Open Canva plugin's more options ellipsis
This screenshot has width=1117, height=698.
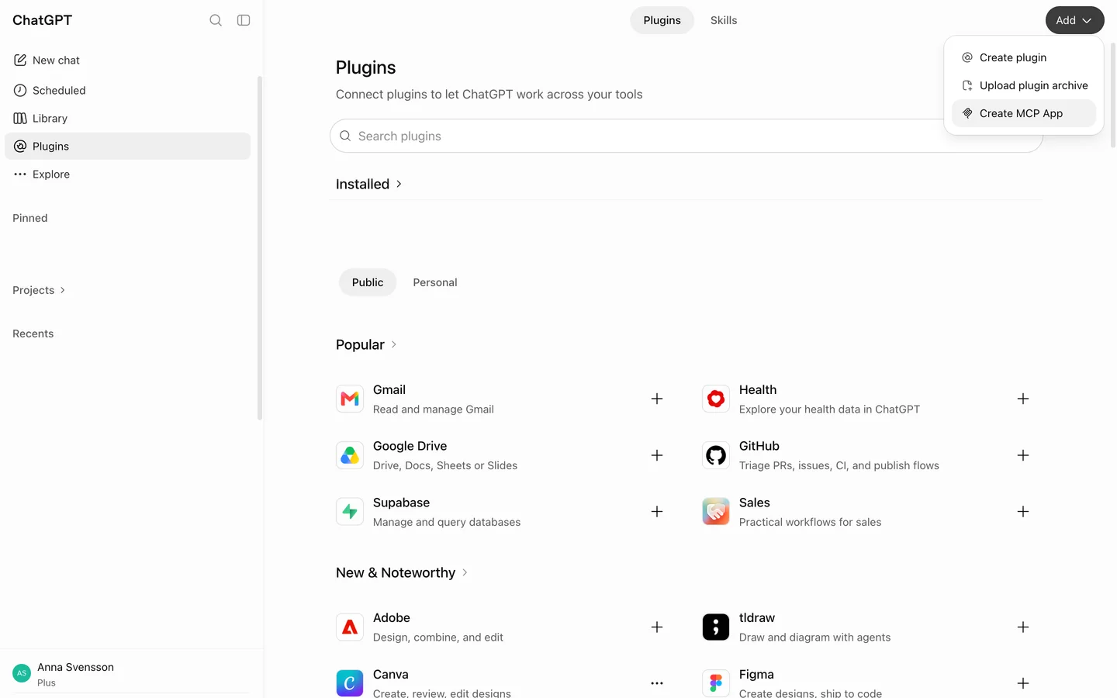point(657,683)
